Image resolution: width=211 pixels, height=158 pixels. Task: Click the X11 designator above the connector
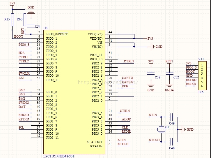pos(201,59)
